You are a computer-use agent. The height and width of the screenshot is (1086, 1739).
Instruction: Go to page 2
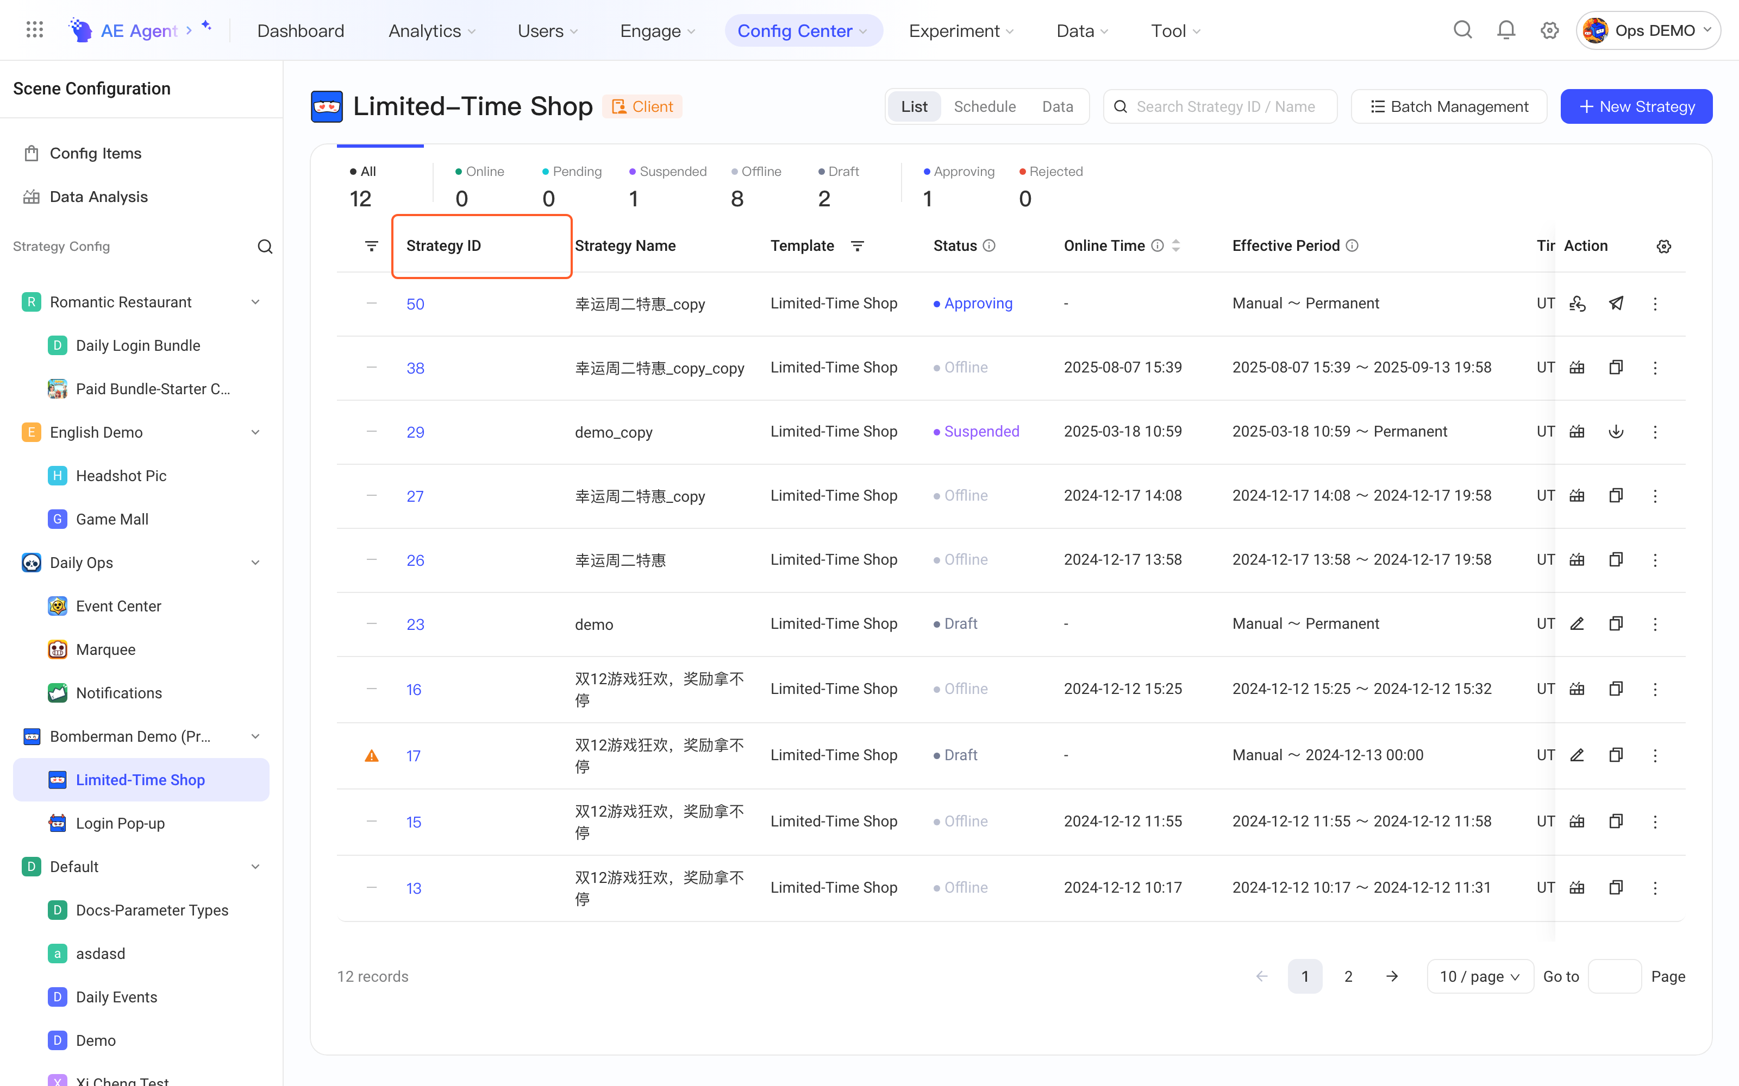1348,976
